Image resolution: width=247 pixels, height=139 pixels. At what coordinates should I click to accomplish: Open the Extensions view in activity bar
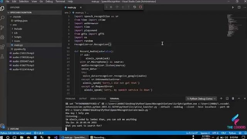[x=2, y=47]
